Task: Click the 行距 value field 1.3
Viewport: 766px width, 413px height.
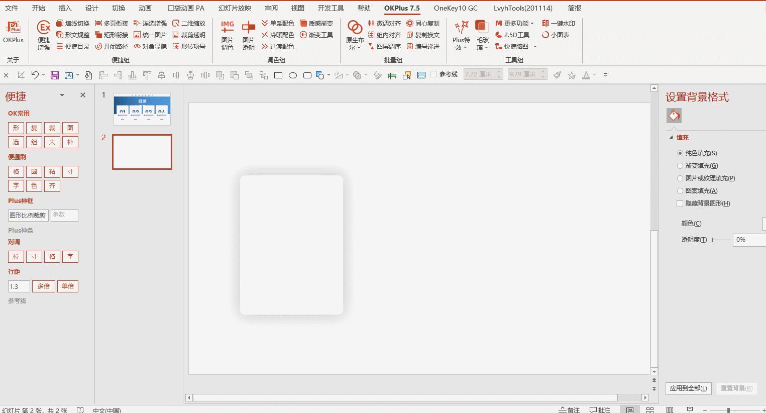Action: tap(19, 286)
